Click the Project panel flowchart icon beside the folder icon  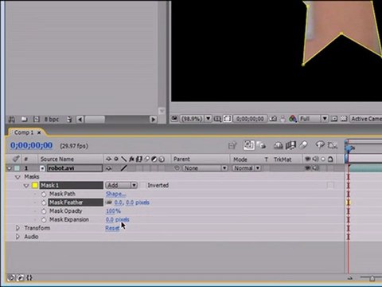point(12,119)
